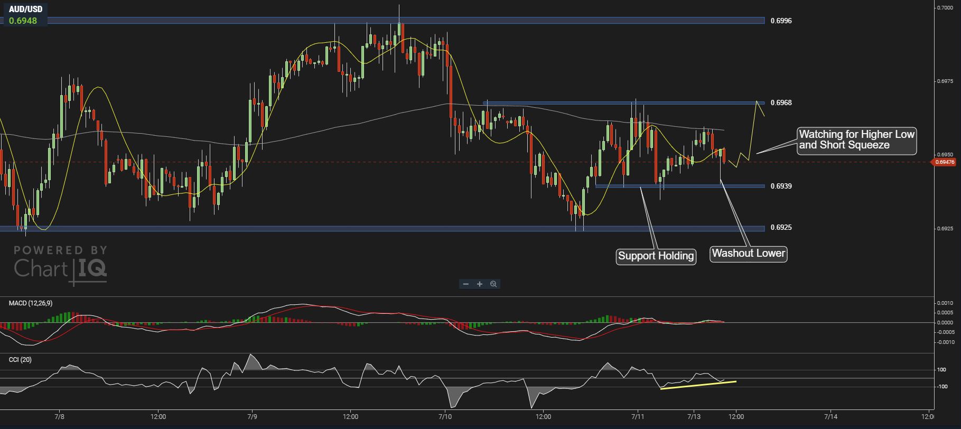
Task: Click the CCI -100 level axis label
Action: (941, 387)
